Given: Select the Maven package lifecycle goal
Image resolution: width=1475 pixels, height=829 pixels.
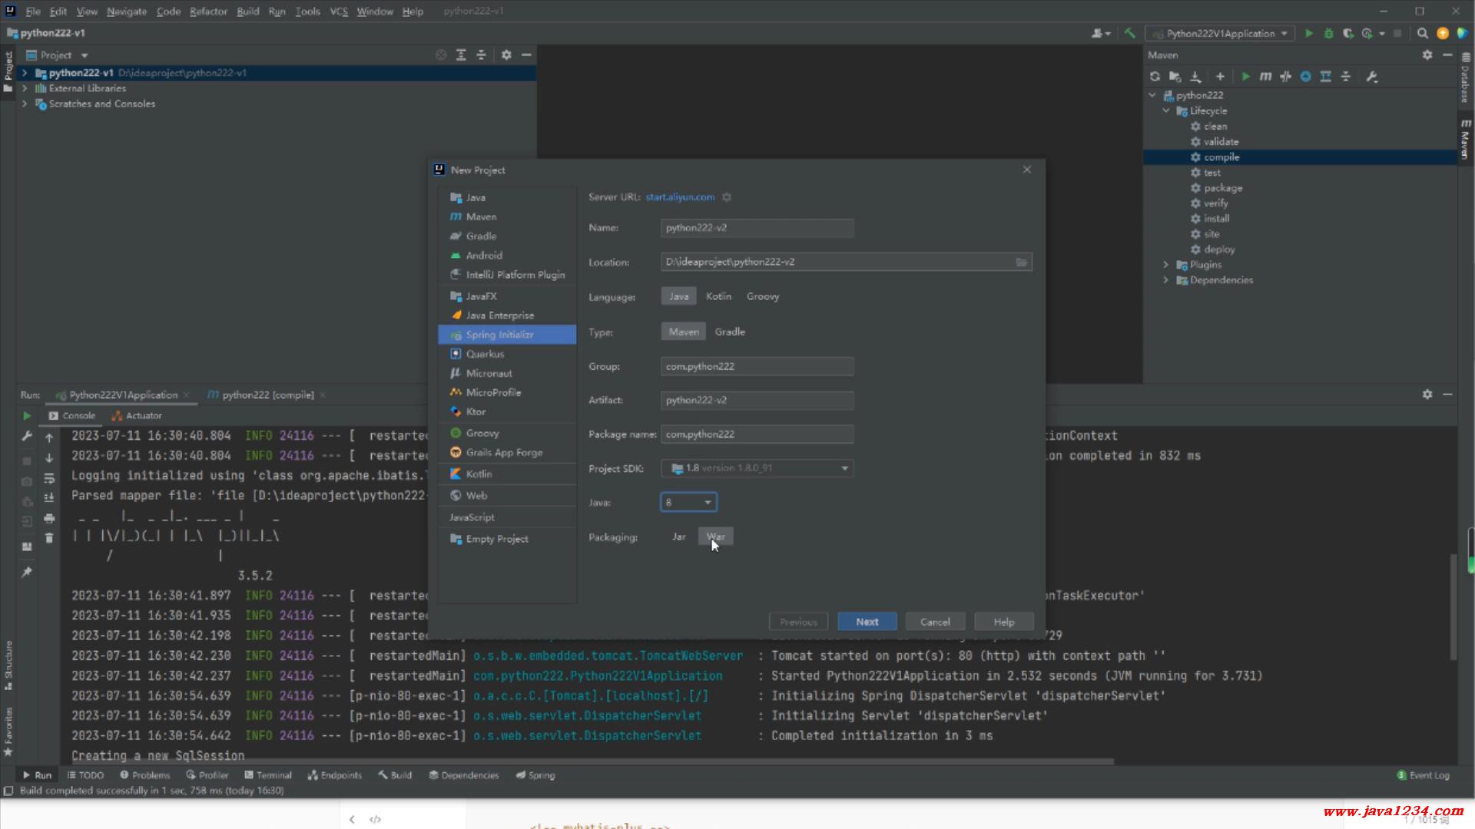Looking at the screenshot, I should (1222, 188).
